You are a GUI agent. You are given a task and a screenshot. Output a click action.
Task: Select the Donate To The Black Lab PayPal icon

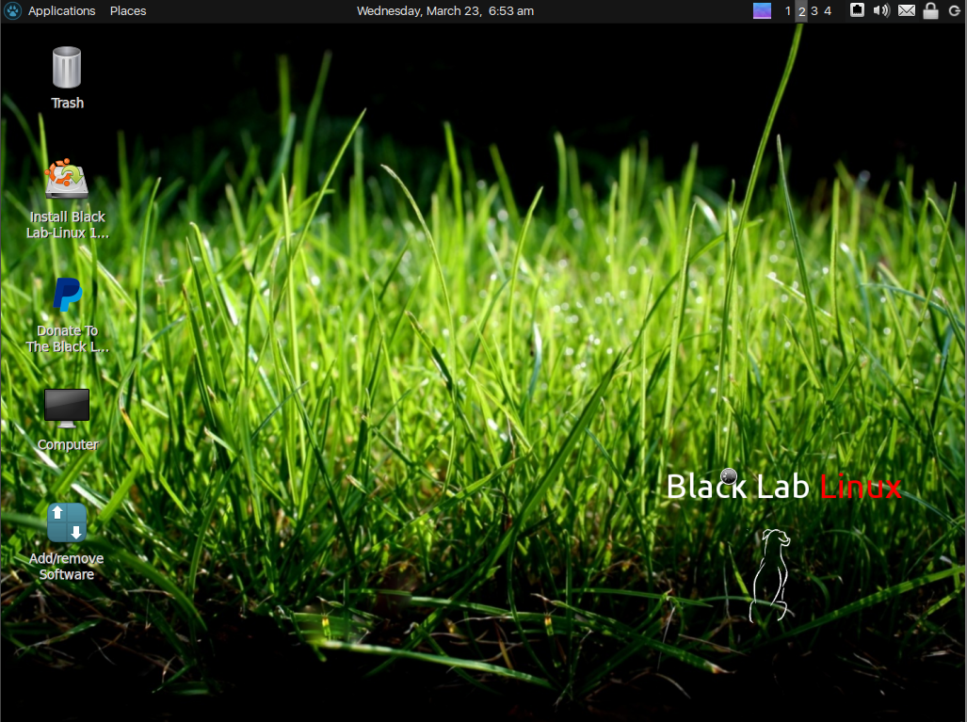[67, 294]
